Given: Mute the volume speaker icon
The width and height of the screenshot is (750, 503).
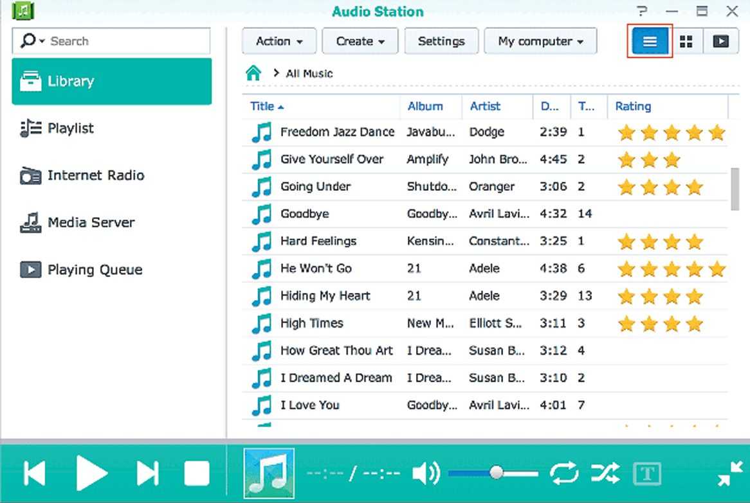Looking at the screenshot, I should point(425,474).
